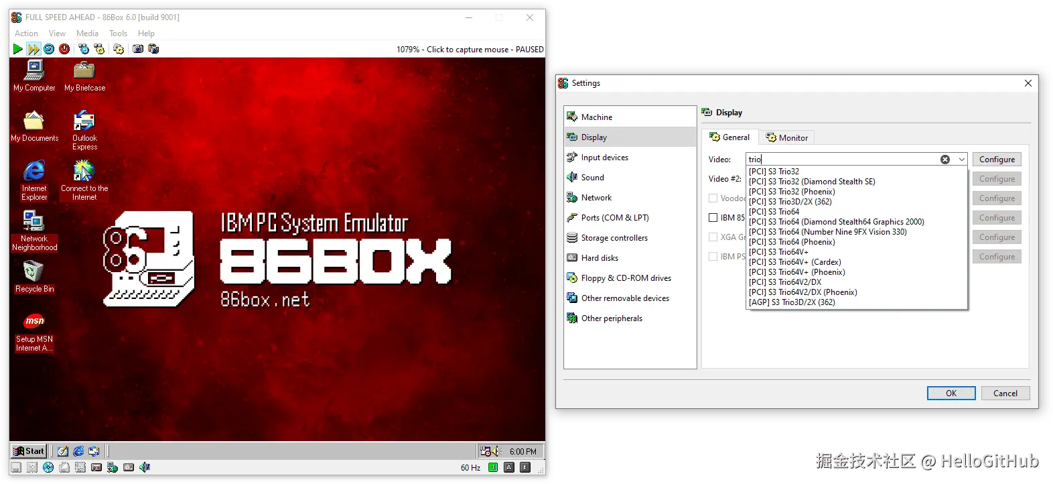The width and height of the screenshot is (1053, 484).
Task: Open the Media menu
Action: coord(87,34)
